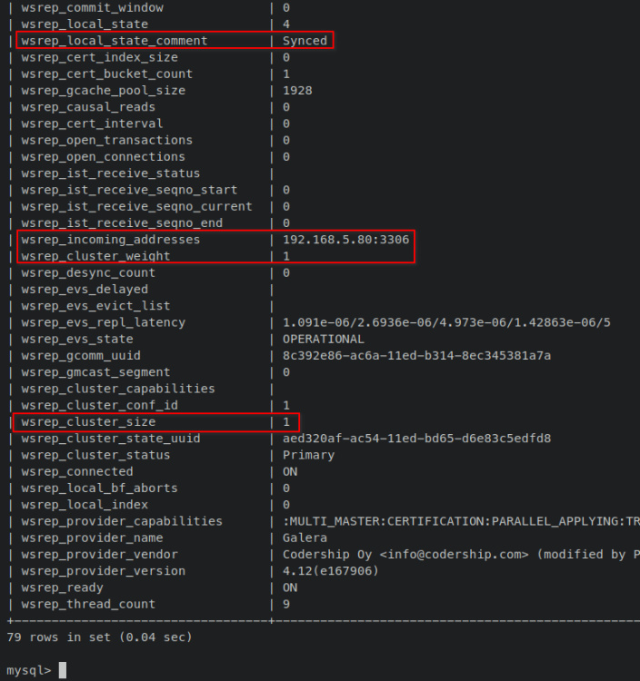Click the wsrep_thread_count value 9
Viewport: 640px width, 681px height.
(x=286, y=604)
